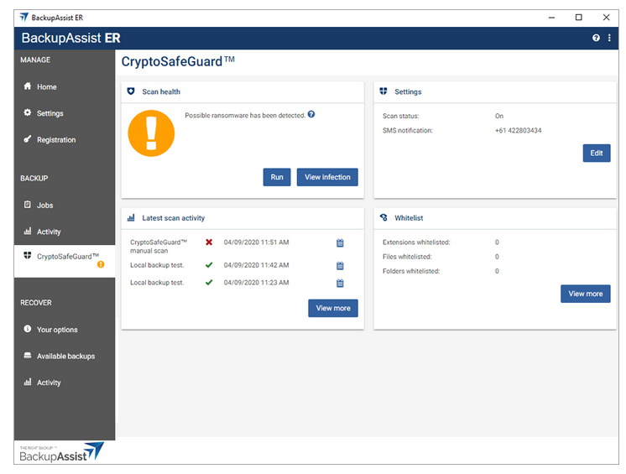Go to Home in the sidebar
626x474 pixels.
tap(47, 86)
